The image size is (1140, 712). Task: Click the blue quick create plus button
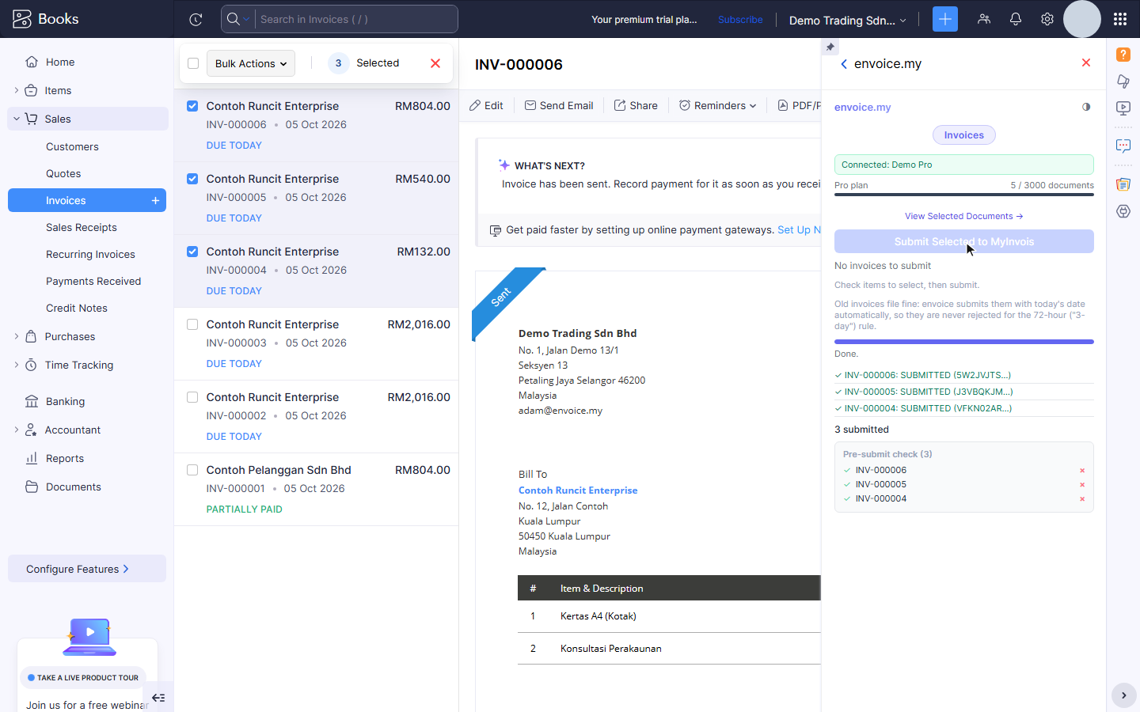[945, 19]
